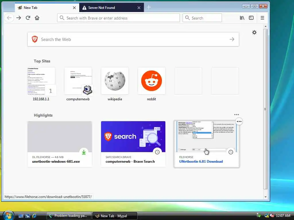Open Problem loading page taskbar window
The width and height of the screenshot is (294, 220).
[69, 216]
